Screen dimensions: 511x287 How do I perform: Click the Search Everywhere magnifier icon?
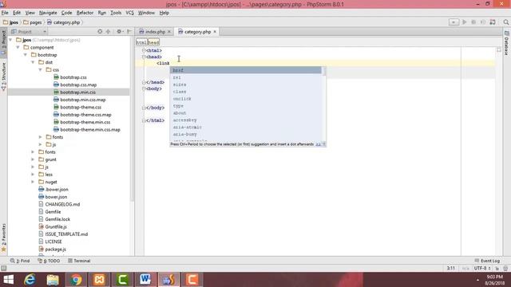click(505, 22)
